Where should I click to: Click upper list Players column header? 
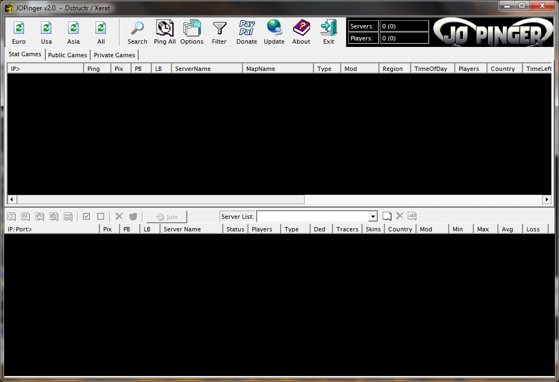point(471,69)
